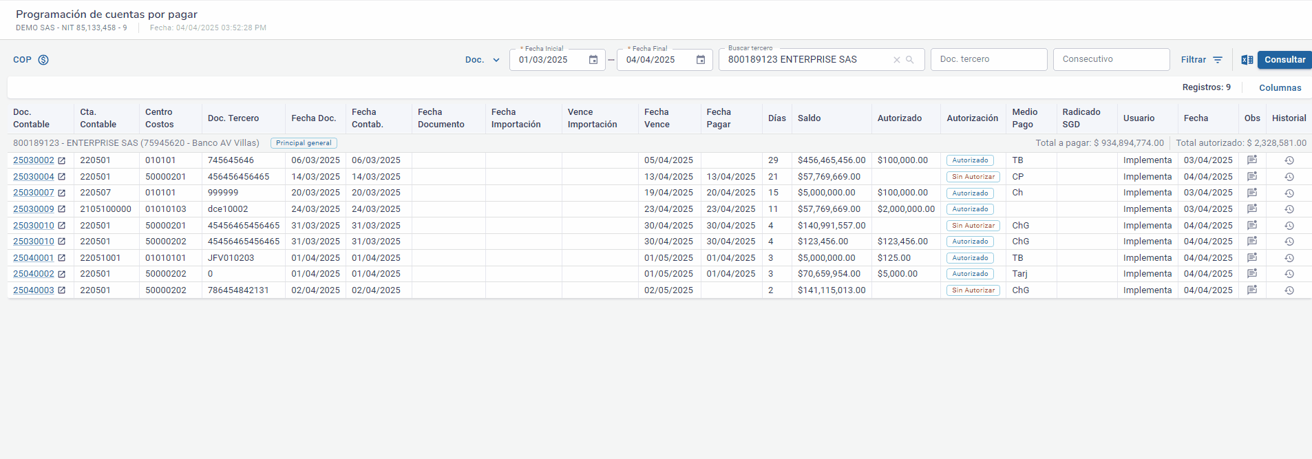Click authorized amount $2,000,000.00

[906, 209]
